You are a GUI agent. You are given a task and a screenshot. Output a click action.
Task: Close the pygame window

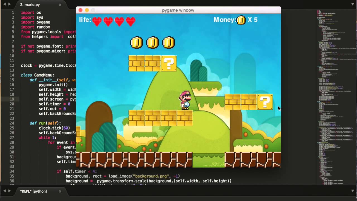pyautogui.click(x=80, y=10)
